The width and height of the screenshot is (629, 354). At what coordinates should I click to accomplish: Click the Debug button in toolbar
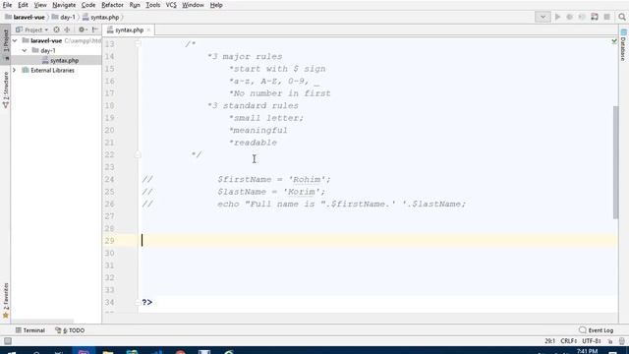click(570, 17)
